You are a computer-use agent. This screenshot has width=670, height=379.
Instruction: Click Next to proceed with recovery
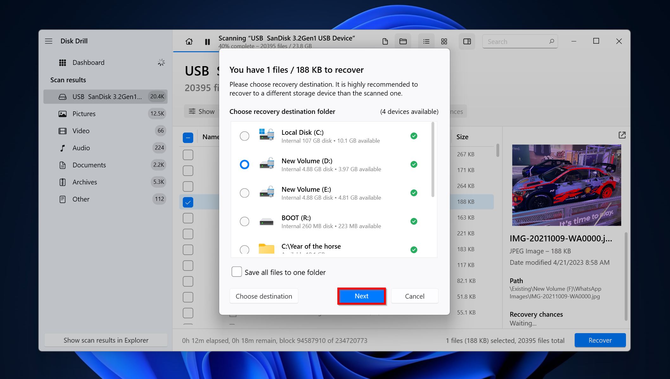(362, 296)
